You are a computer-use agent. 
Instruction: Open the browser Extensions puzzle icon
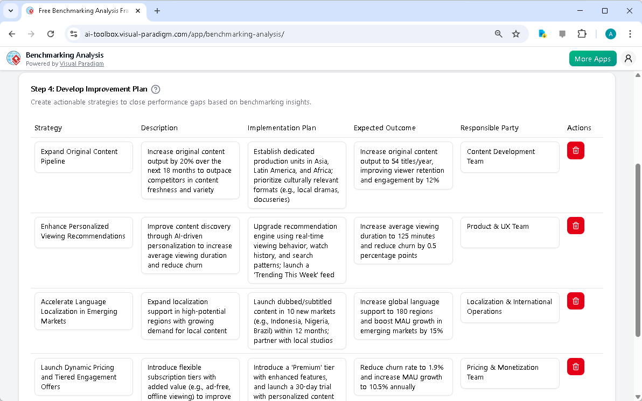pos(582,33)
